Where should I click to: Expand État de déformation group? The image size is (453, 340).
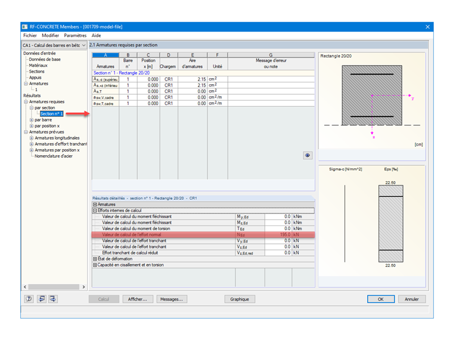95,259
